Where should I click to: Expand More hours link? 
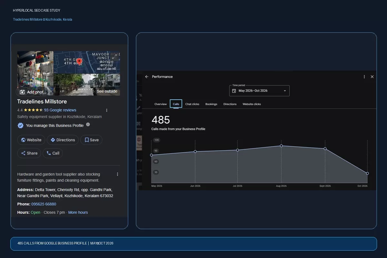click(x=78, y=213)
